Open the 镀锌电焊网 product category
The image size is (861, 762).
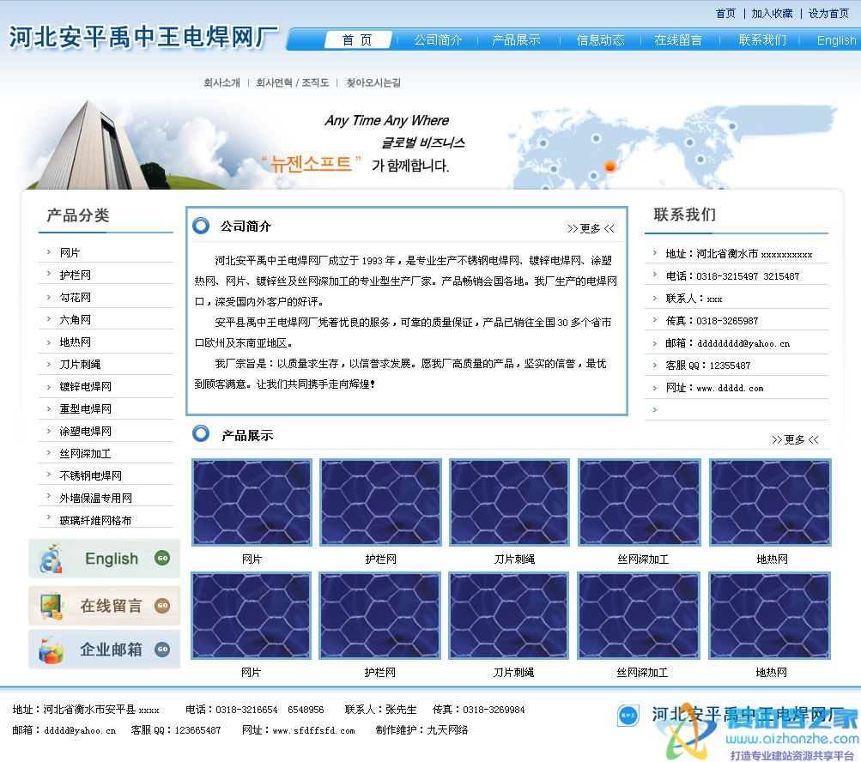pos(86,387)
